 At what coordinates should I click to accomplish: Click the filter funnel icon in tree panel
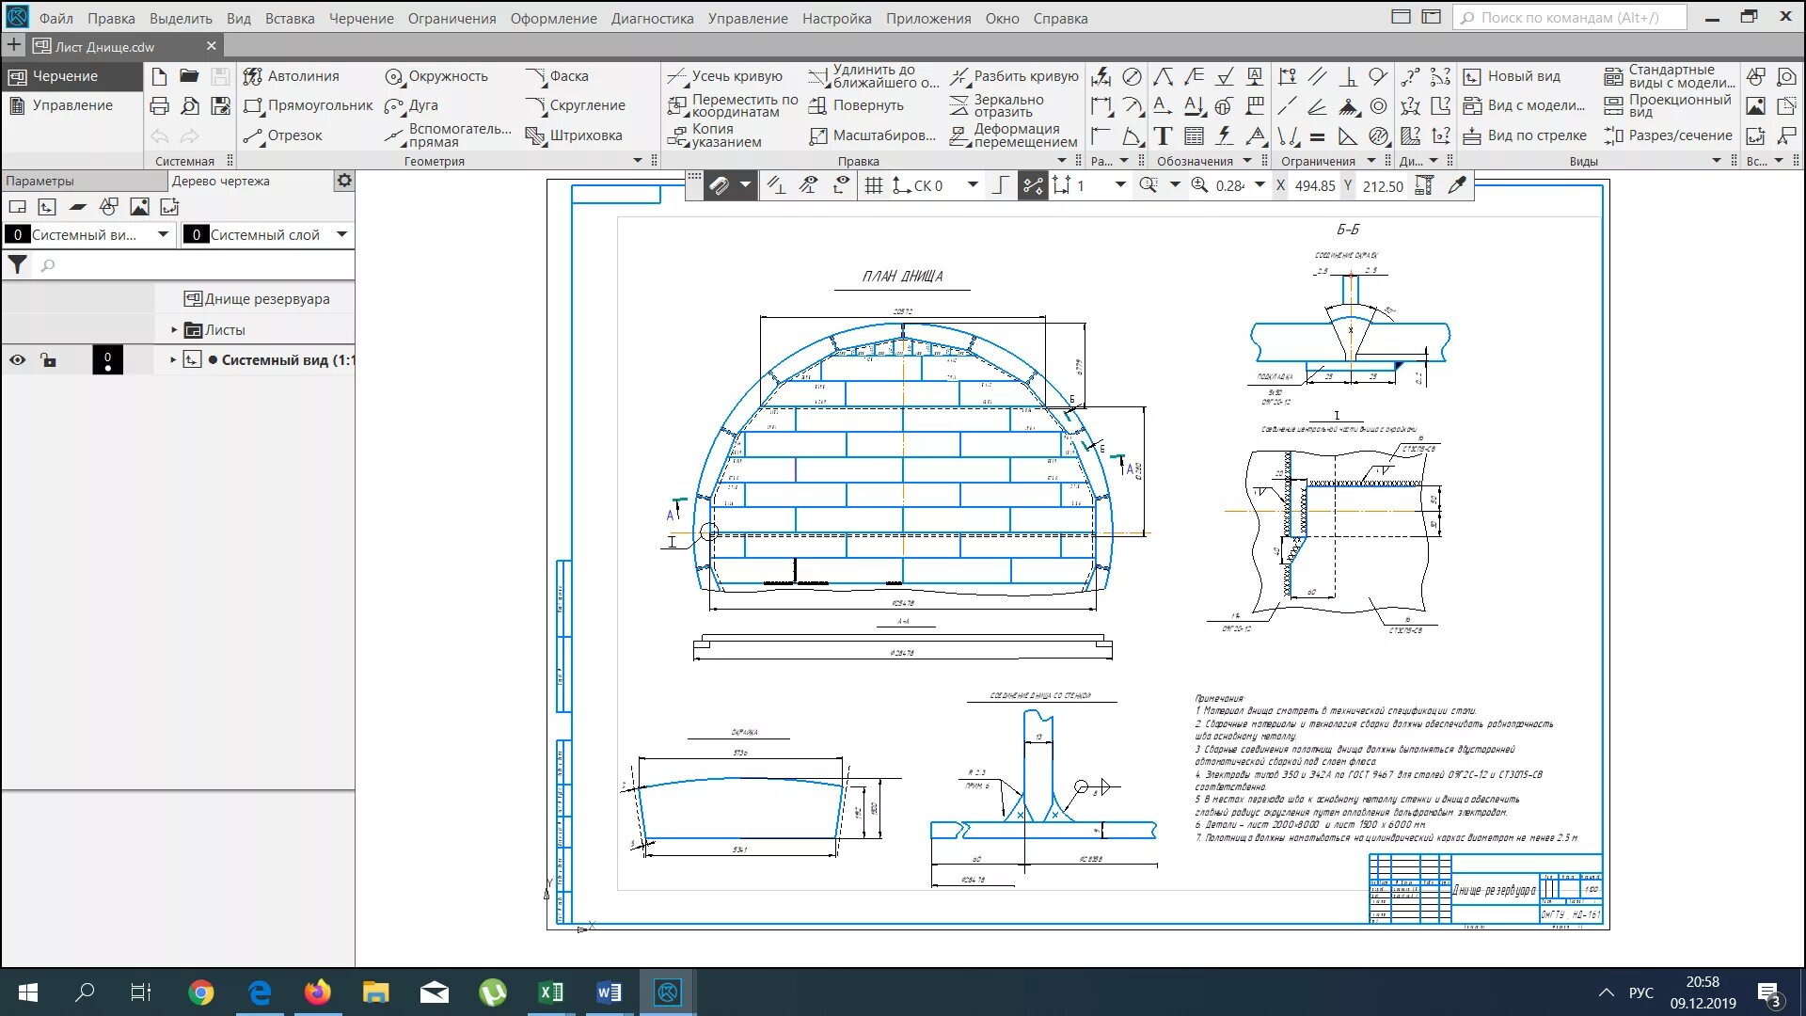(17, 265)
